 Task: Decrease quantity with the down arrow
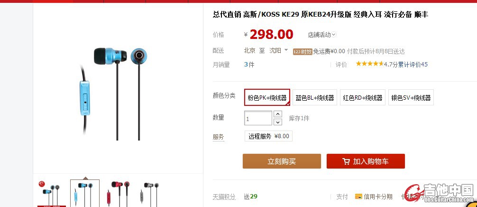pos(278,122)
